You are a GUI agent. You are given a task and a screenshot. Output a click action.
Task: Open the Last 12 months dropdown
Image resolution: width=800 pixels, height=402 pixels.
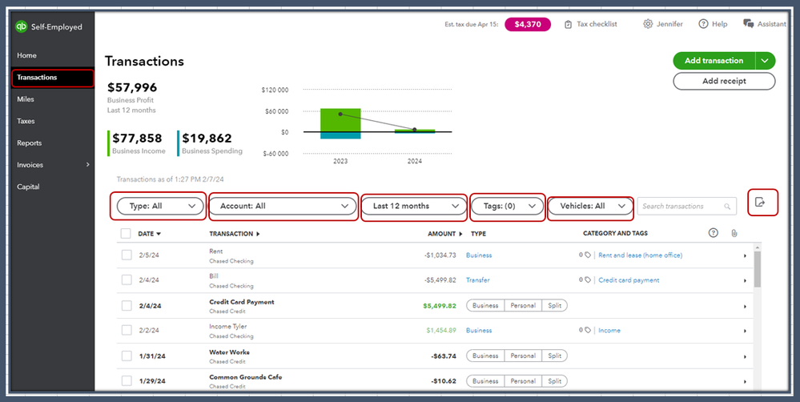(414, 206)
